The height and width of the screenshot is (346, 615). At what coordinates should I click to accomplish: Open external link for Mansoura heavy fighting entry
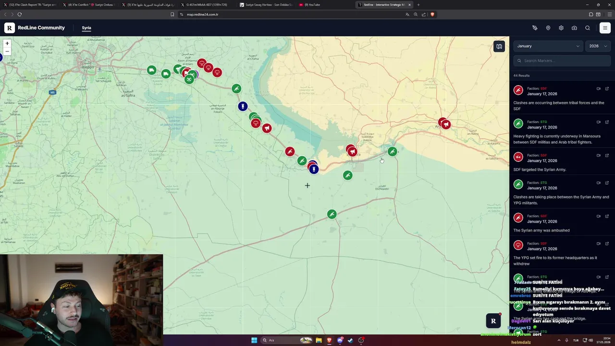pos(607,122)
